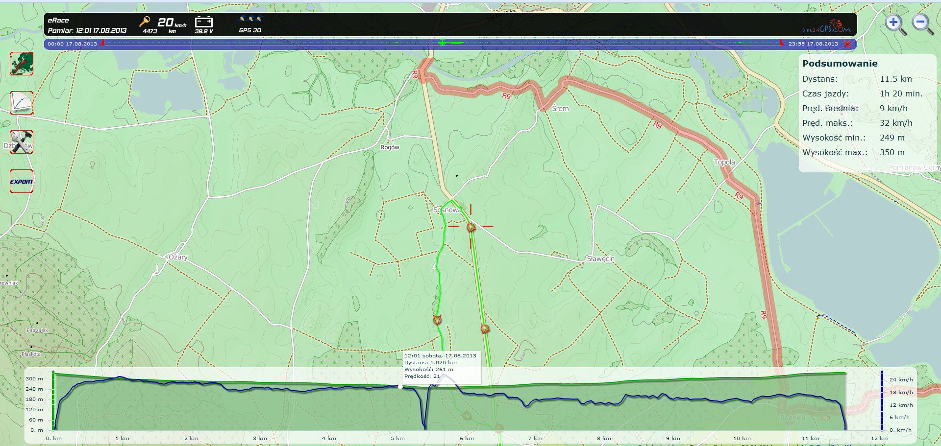
Task: Zoom in with the plus magnifier
Action: [895, 24]
